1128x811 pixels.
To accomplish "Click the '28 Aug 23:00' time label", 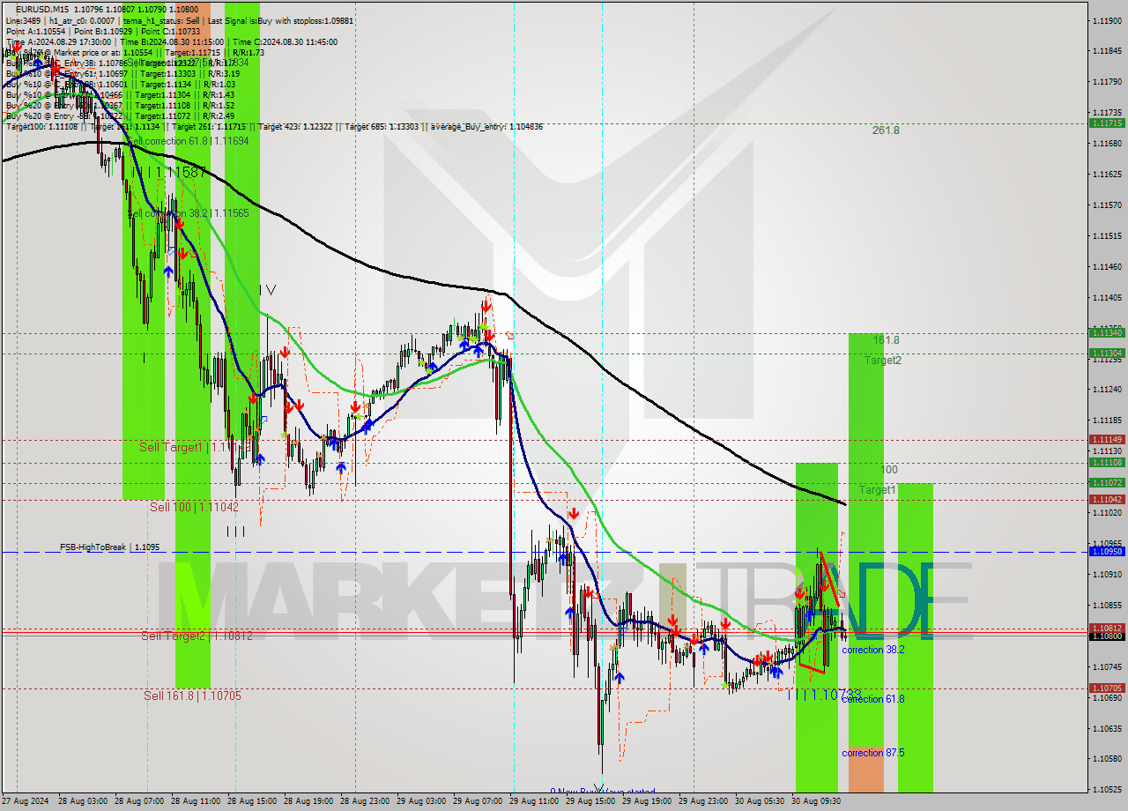I will pos(365,801).
